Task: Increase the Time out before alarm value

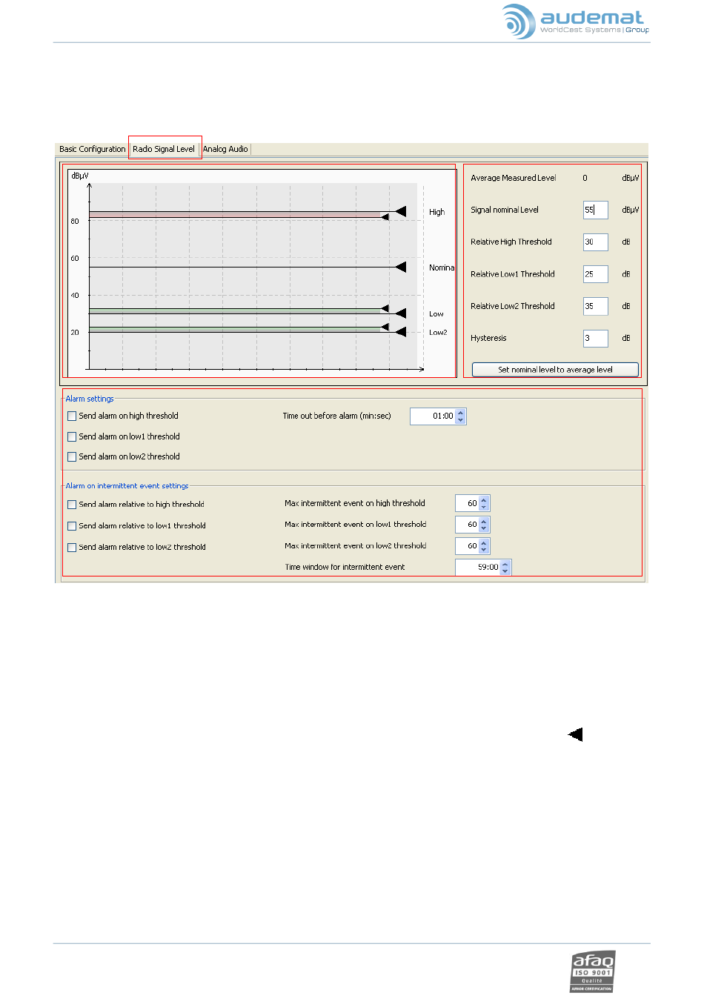Action: 461,413
